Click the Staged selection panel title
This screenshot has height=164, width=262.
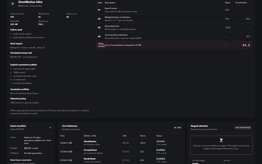pos(199,126)
